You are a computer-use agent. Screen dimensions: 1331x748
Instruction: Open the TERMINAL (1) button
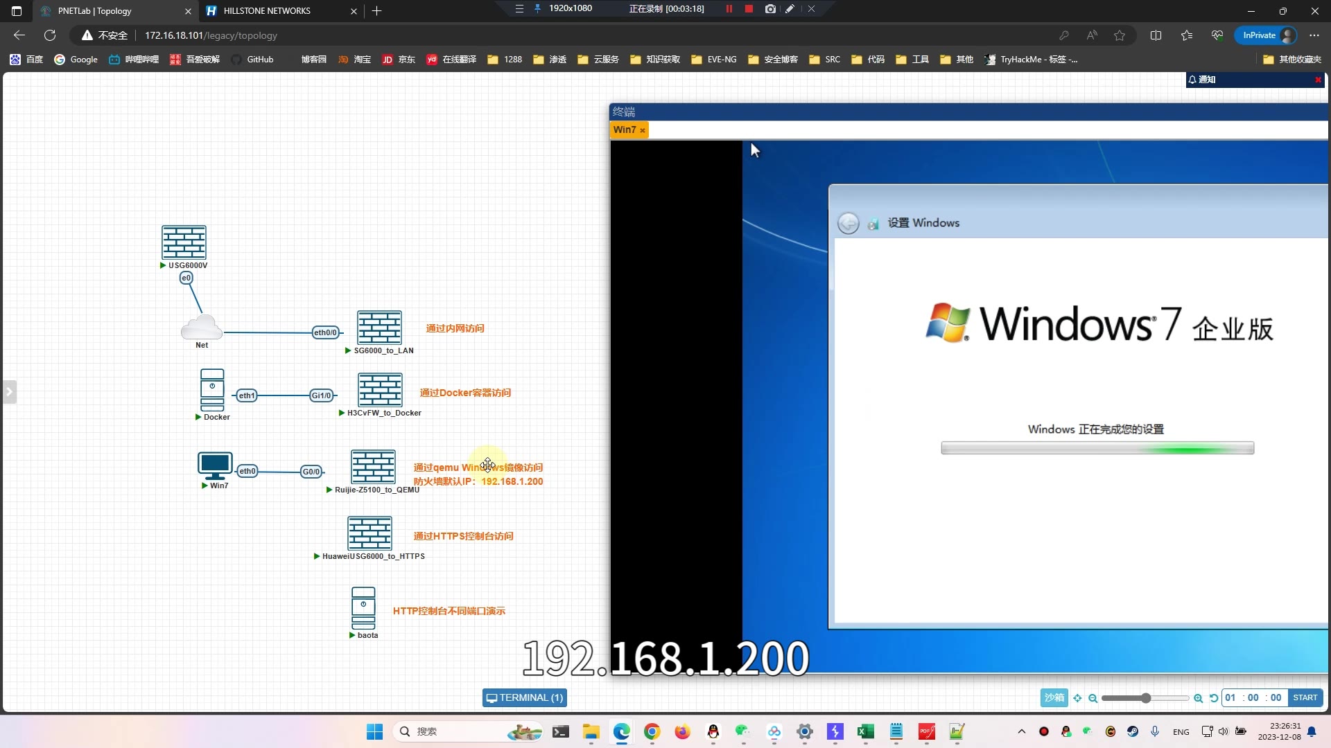(x=525, y=697)
